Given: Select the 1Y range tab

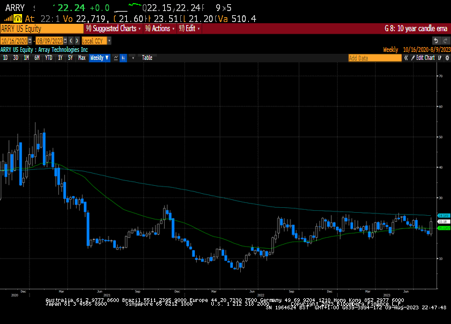Looking at the screenshot, I should coord(60,58).
